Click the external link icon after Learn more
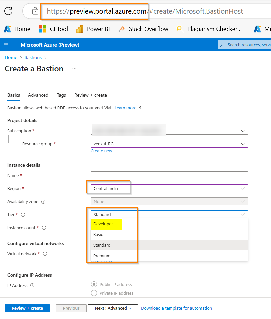271x319 pixels. [139, 108]
